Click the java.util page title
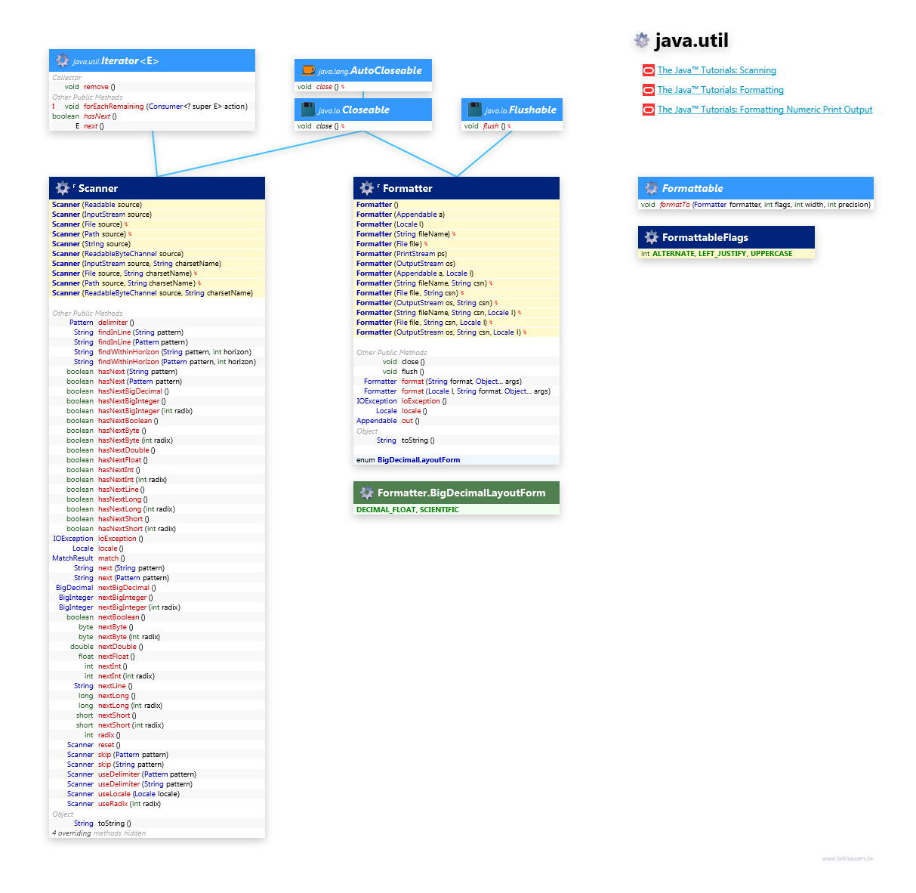The image size is (916, 893). (x=692, y=40)
